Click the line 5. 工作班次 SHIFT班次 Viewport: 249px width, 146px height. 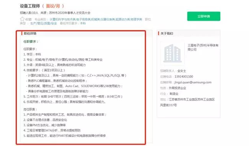coord(73,97)
